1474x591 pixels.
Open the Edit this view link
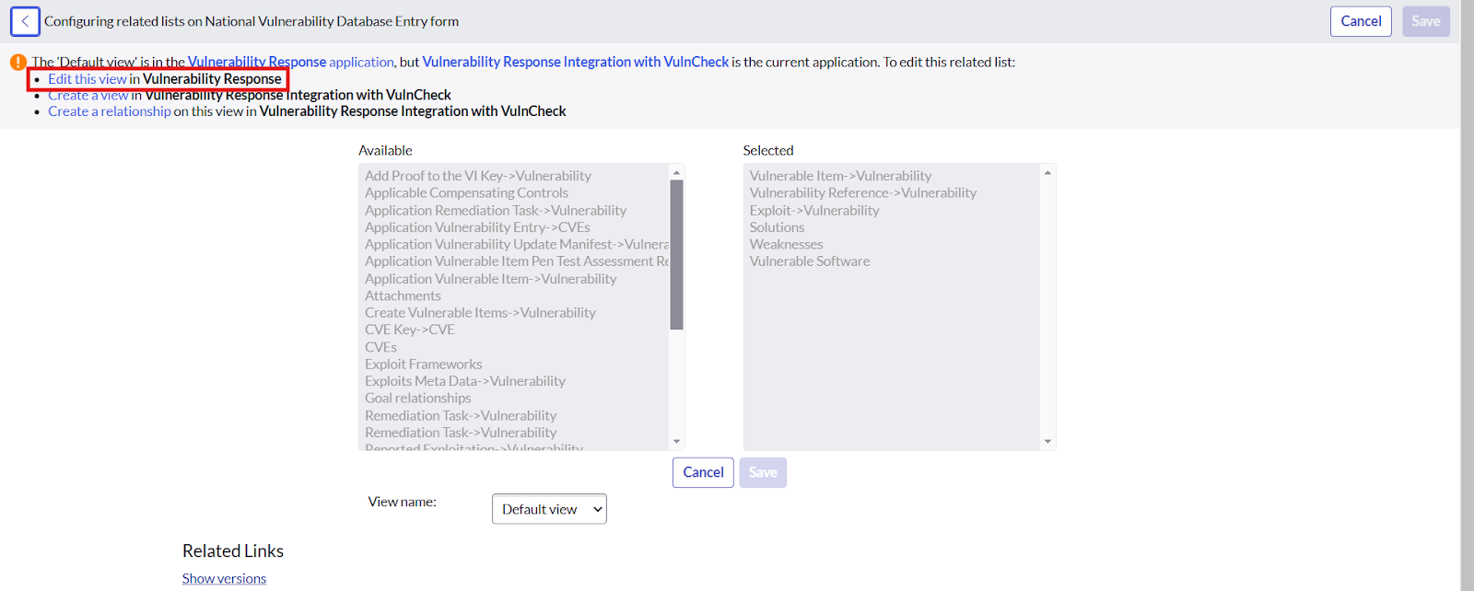pos(88,79)
